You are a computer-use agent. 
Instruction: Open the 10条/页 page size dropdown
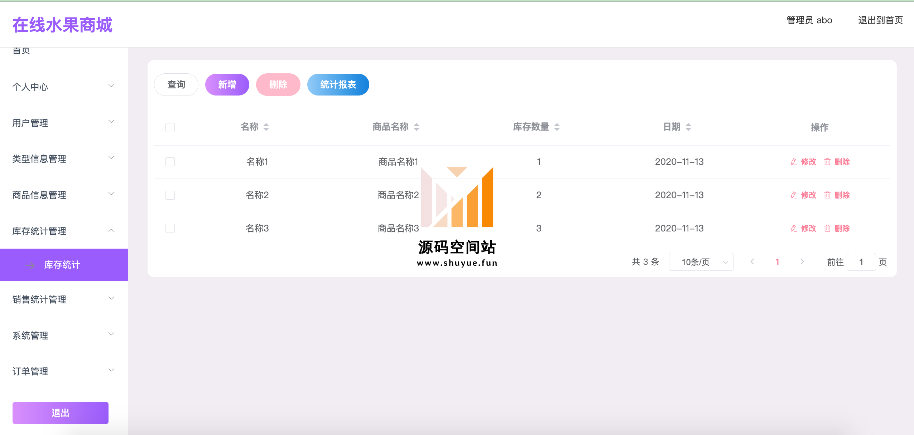click(701, 262)
